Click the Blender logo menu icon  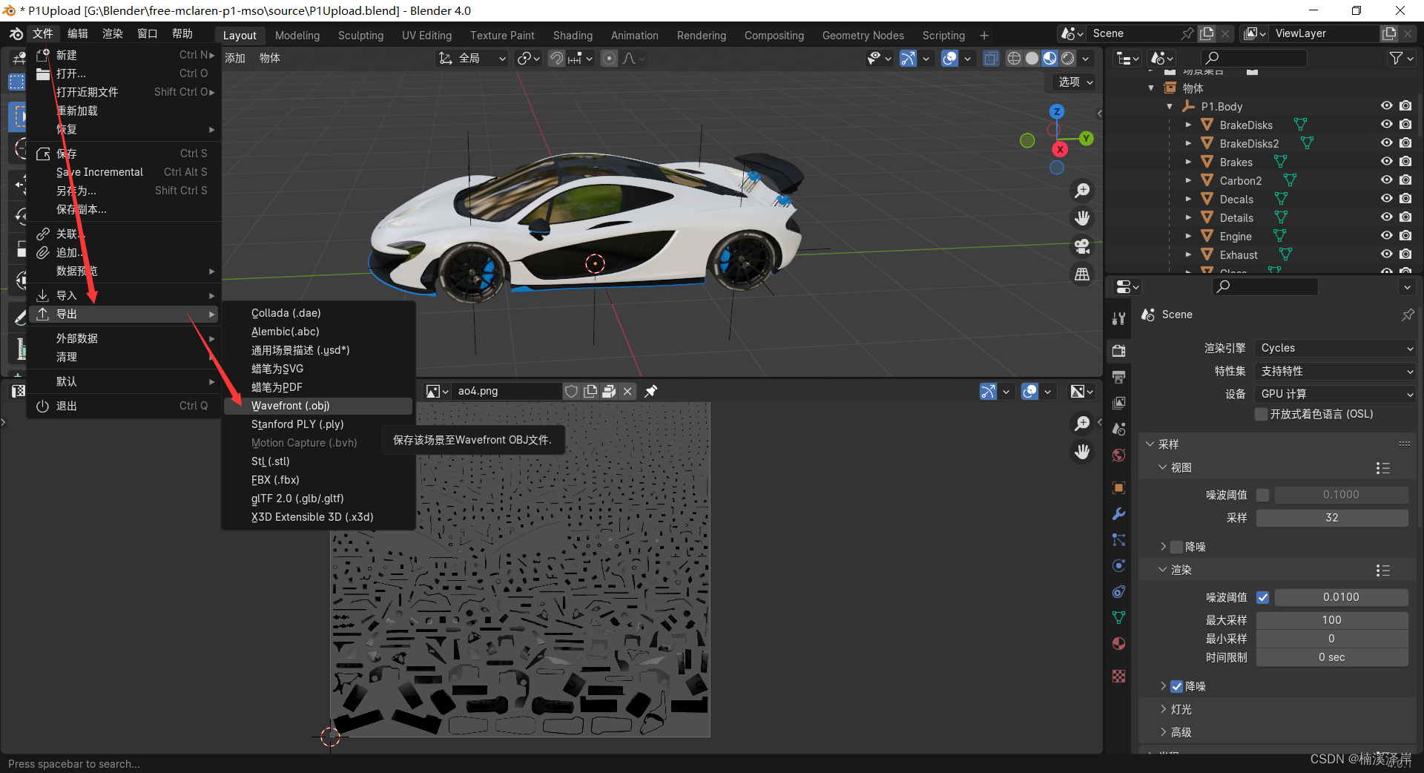pyautogui.click(x=16, y=34)
